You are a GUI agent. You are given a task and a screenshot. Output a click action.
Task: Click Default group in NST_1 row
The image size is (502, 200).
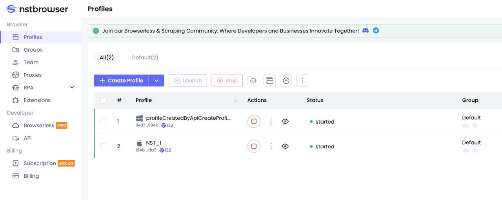[x=471, y=142]
